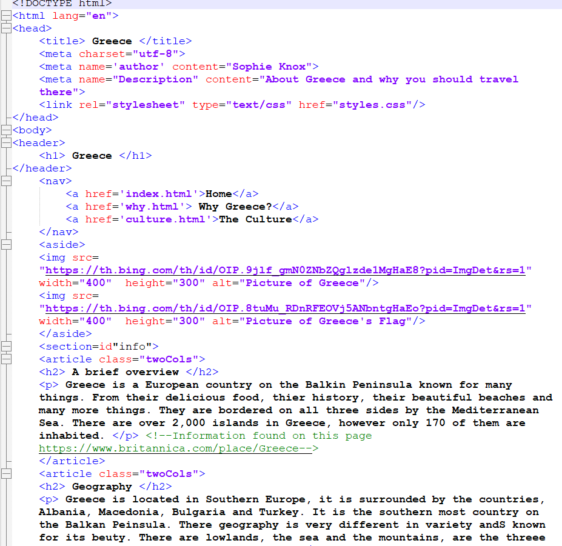Image resolution: width=562 pixels, height=546 pixels.
Task: Click the culture.html href value
Action: [x=166, y=219]
